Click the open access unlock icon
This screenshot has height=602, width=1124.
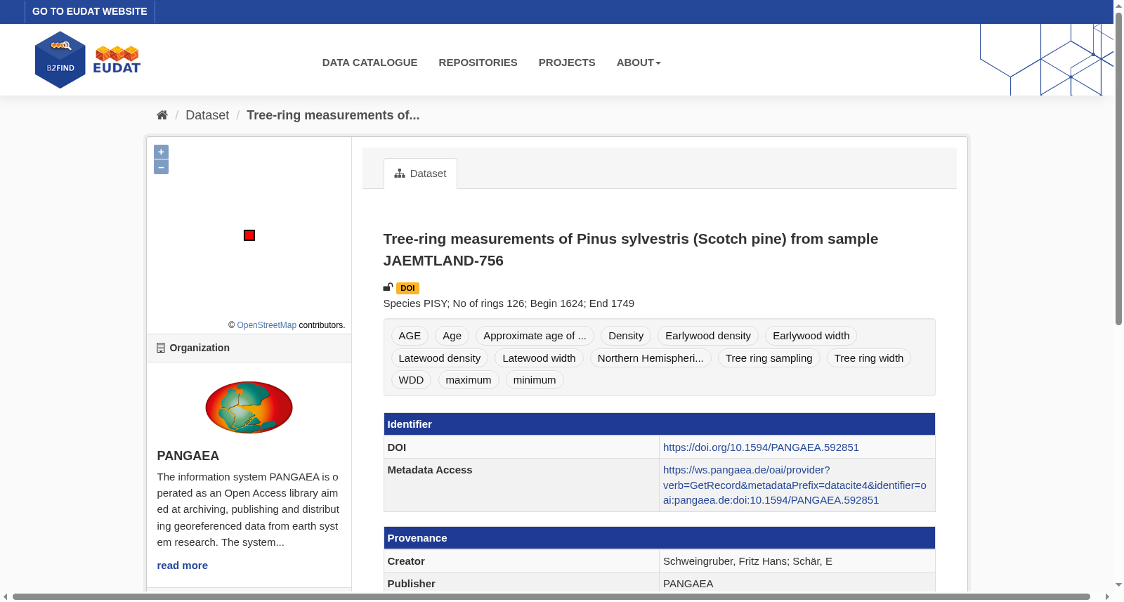388,287
